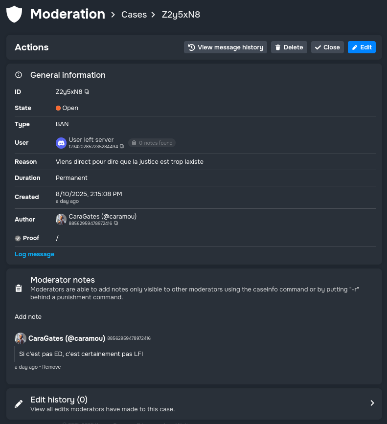
Task: Edit the case details
Action: tap(362, 47)
